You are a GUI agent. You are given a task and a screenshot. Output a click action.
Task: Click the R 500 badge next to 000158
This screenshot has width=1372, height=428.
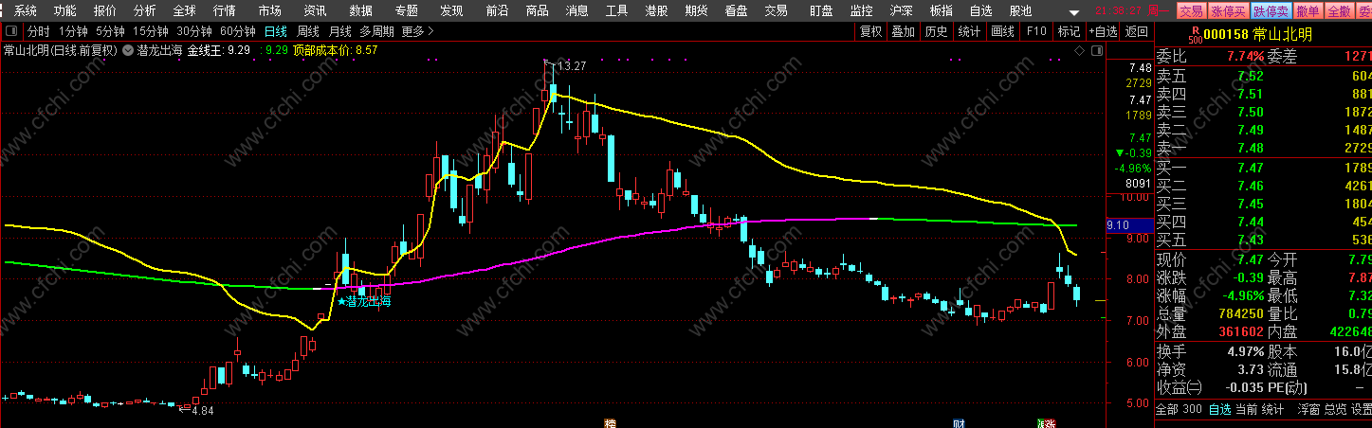point(1194,36)
